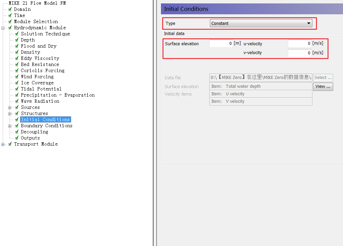The height and width of the screenshot is (246, 343).
Task: Open Bed Resistance settings
Action: 40,64
